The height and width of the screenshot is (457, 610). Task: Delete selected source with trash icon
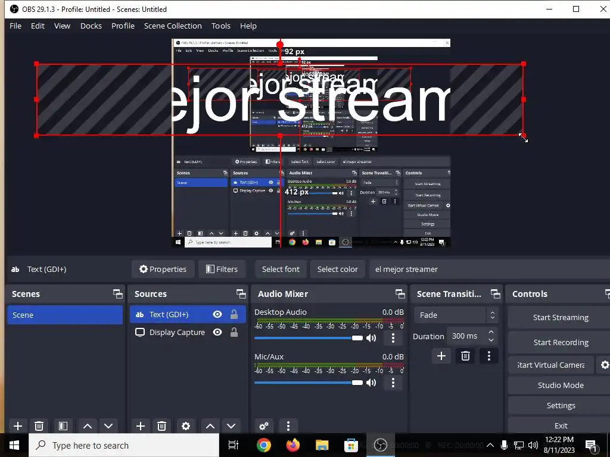pos(162,426)
